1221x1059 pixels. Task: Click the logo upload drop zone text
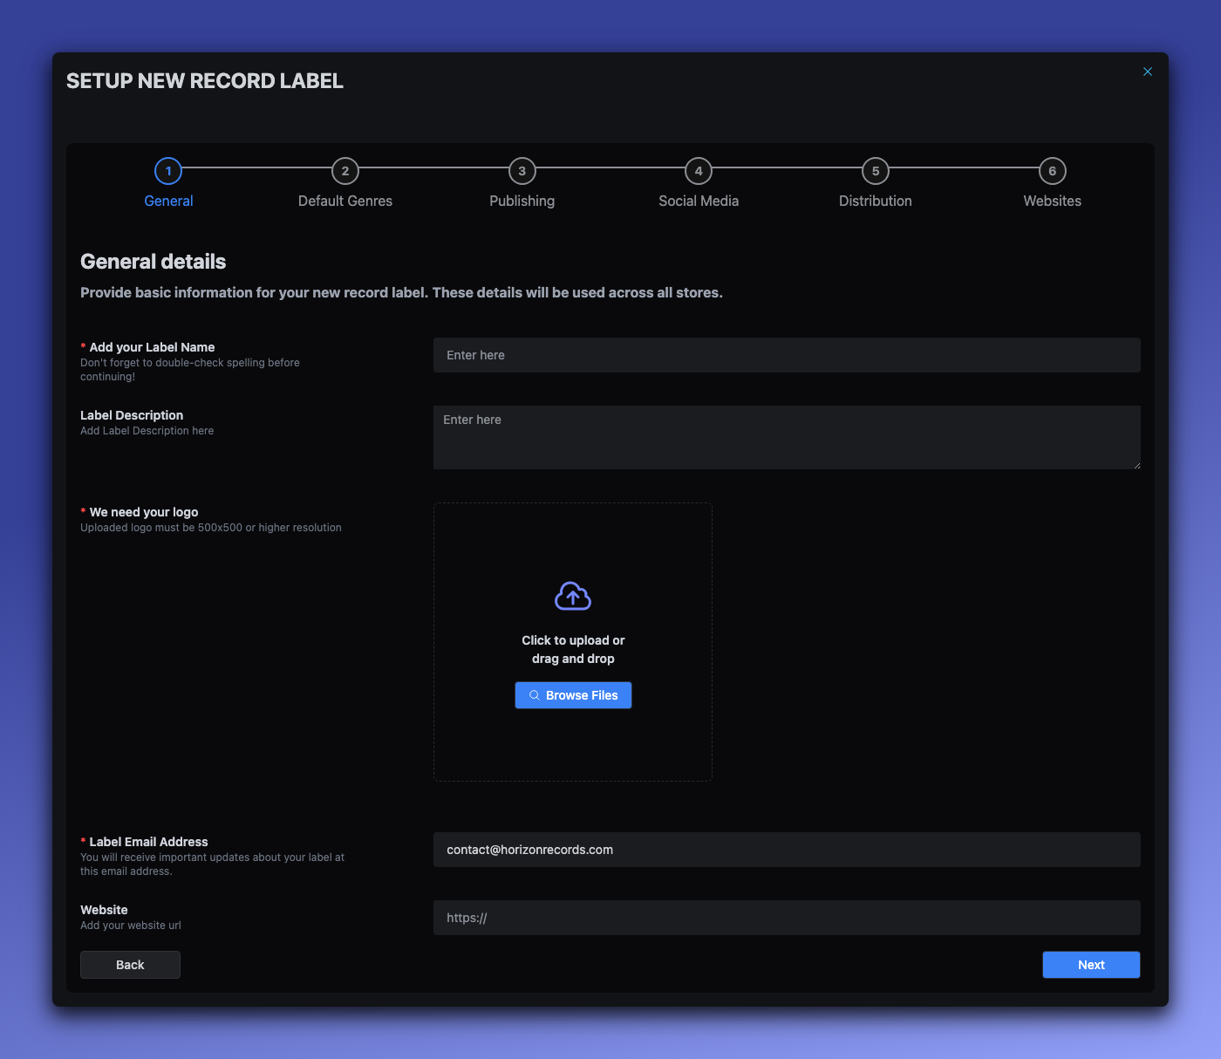tap(573, 649)
